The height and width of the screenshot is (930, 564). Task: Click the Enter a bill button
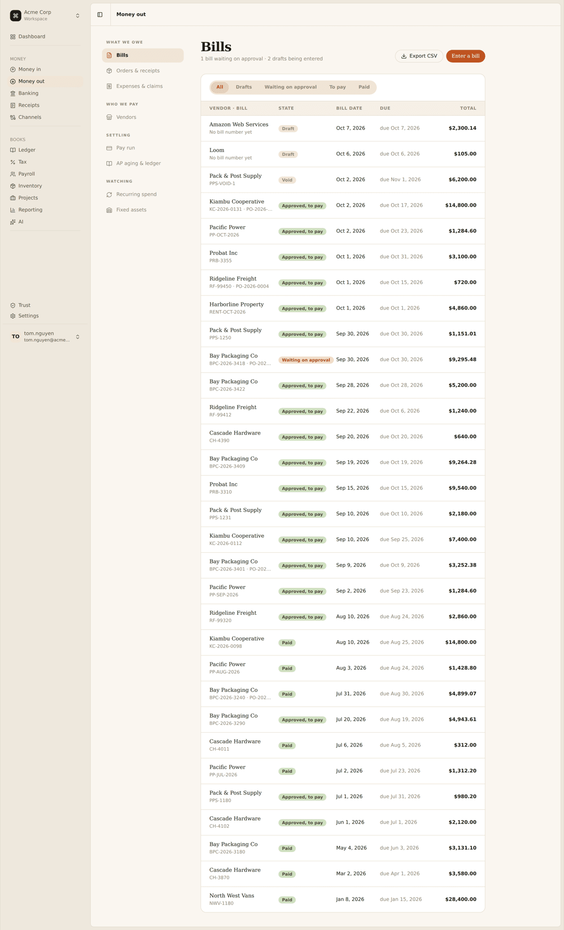465,56
